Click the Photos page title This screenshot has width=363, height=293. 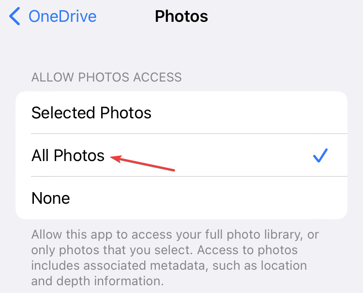181,16
